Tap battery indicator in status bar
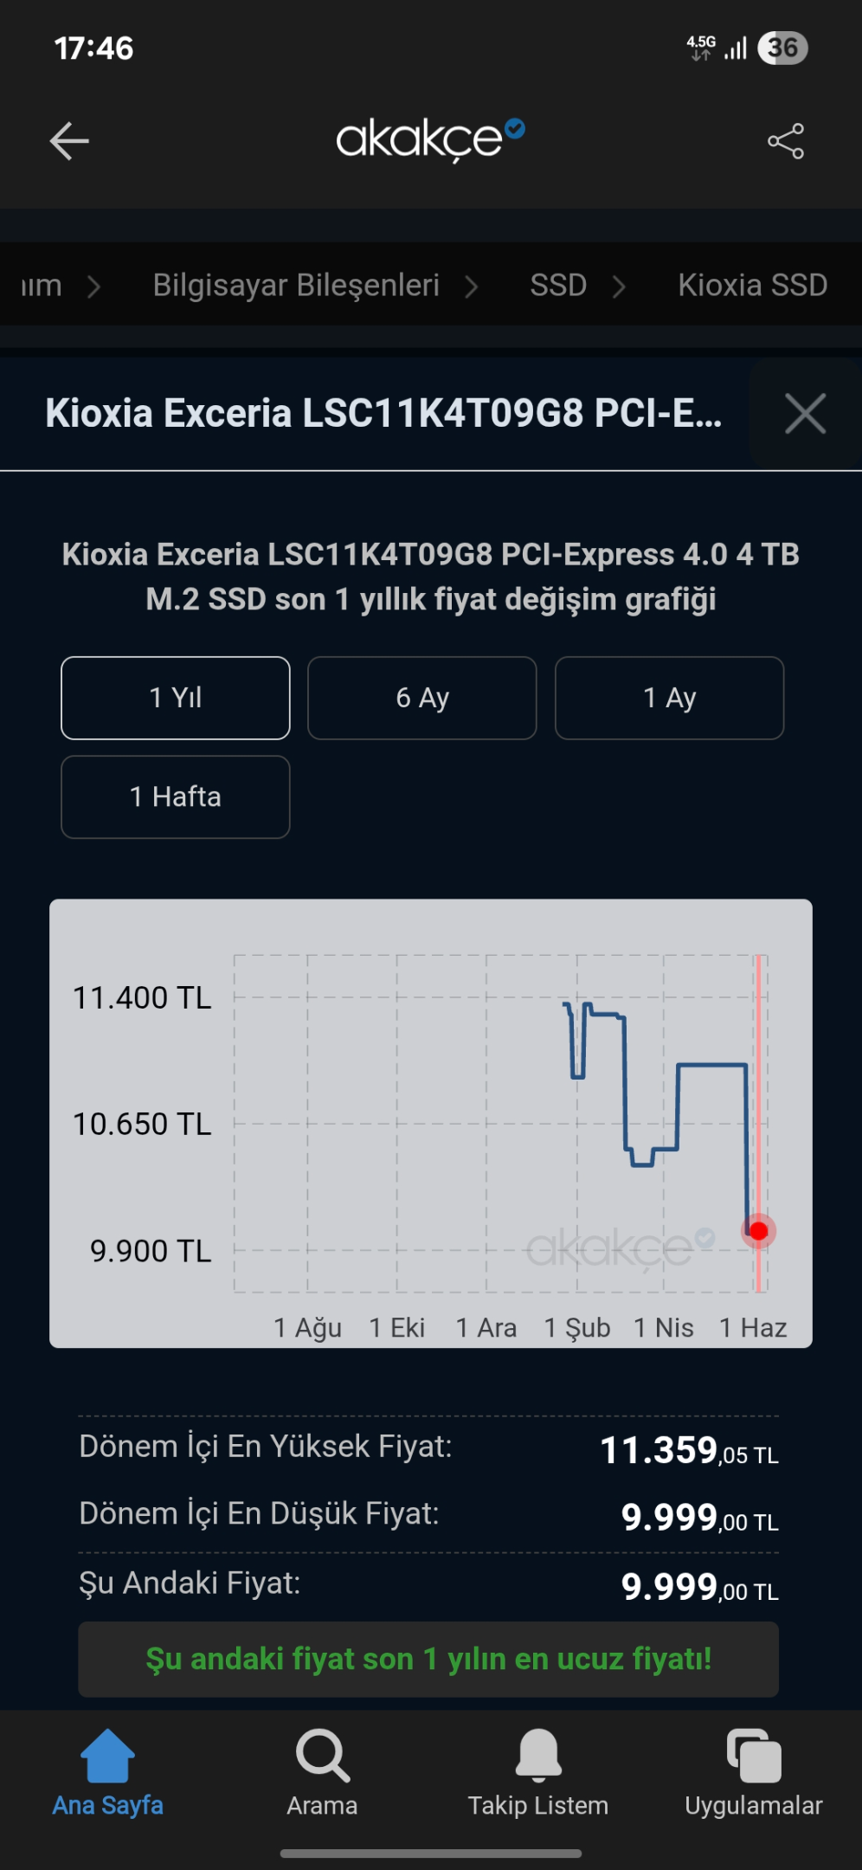862x1870 pixels. pyautogui.click(x=782, y=48)
